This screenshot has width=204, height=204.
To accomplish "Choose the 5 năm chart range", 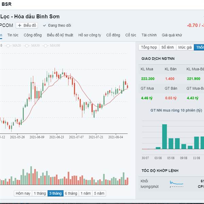I will point(99,193).
